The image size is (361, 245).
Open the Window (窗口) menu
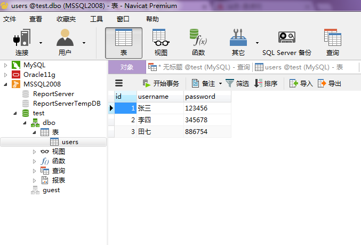click(x=123, y=19)
